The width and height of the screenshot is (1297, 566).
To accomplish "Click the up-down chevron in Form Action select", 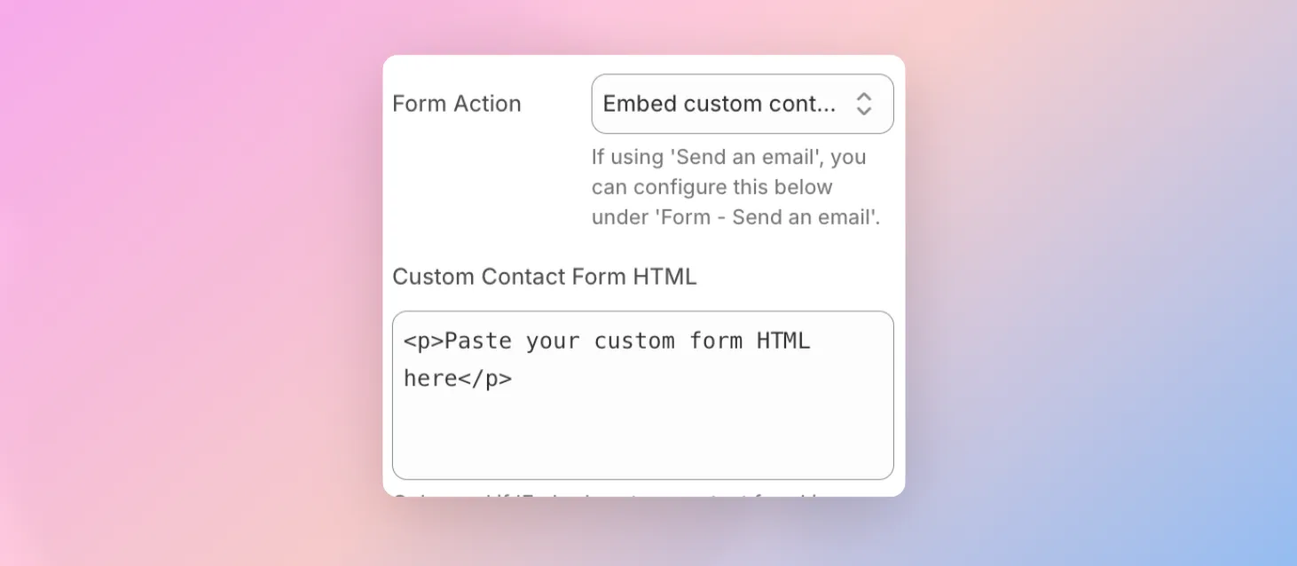I will point(863,104).
